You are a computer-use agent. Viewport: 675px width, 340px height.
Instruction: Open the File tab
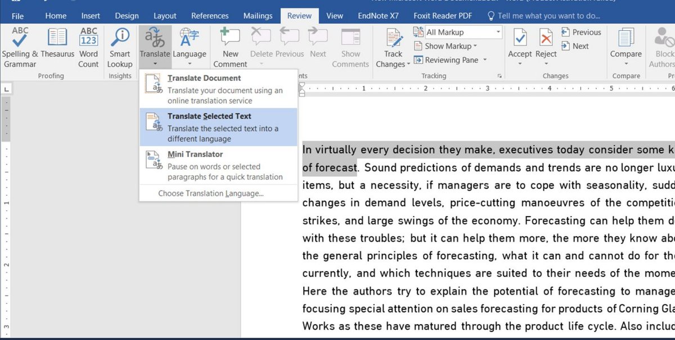[17, 16]
